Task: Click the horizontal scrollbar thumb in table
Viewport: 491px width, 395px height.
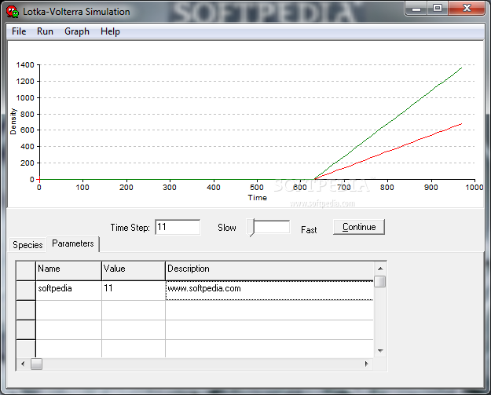Action: coord(36,364)
